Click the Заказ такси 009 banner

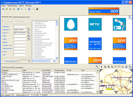[104, 11]
